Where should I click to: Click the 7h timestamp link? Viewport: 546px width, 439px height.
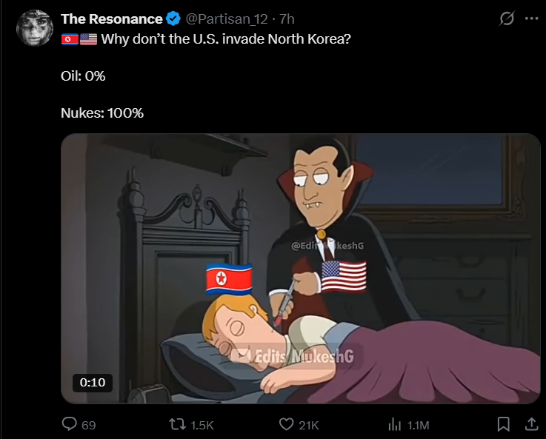point(287,19)
